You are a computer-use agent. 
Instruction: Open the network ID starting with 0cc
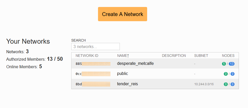coord(93,74)
